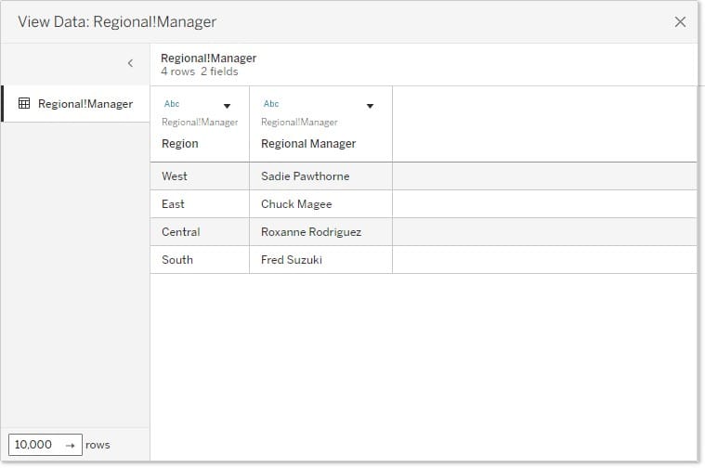
Task: Select the Roxanne Rodriguez cell
Action: (x=311, y=232)
